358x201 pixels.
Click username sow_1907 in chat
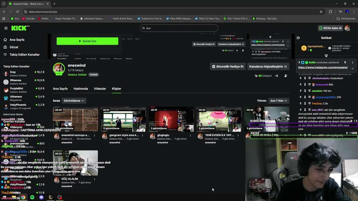click(317, 110)
